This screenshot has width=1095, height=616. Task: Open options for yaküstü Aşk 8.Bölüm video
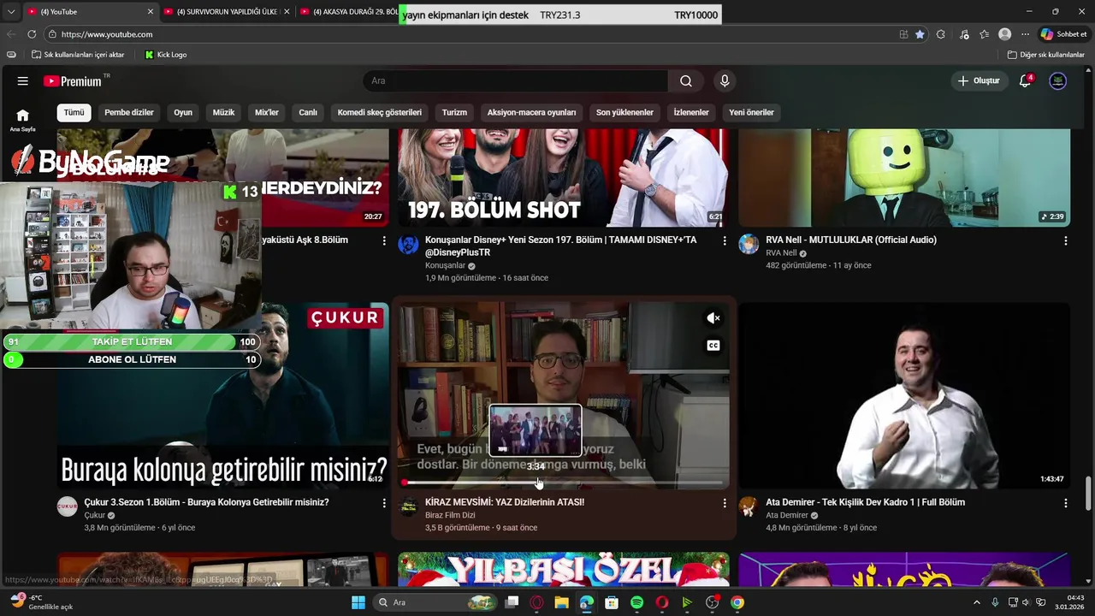(x=384, y=241)
